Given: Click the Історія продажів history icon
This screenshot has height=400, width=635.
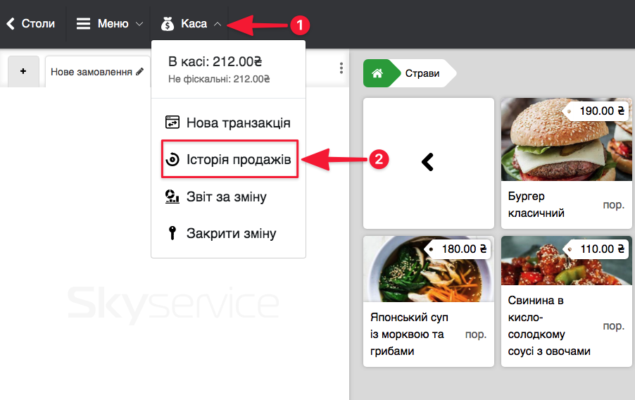Looking at the screenshot, I should 172,160.
